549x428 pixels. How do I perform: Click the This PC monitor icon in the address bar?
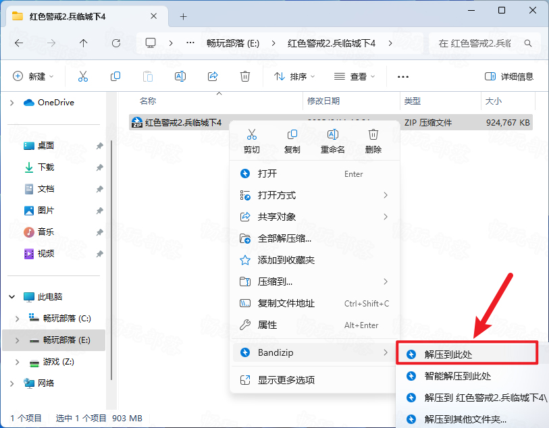pos(151,43)
